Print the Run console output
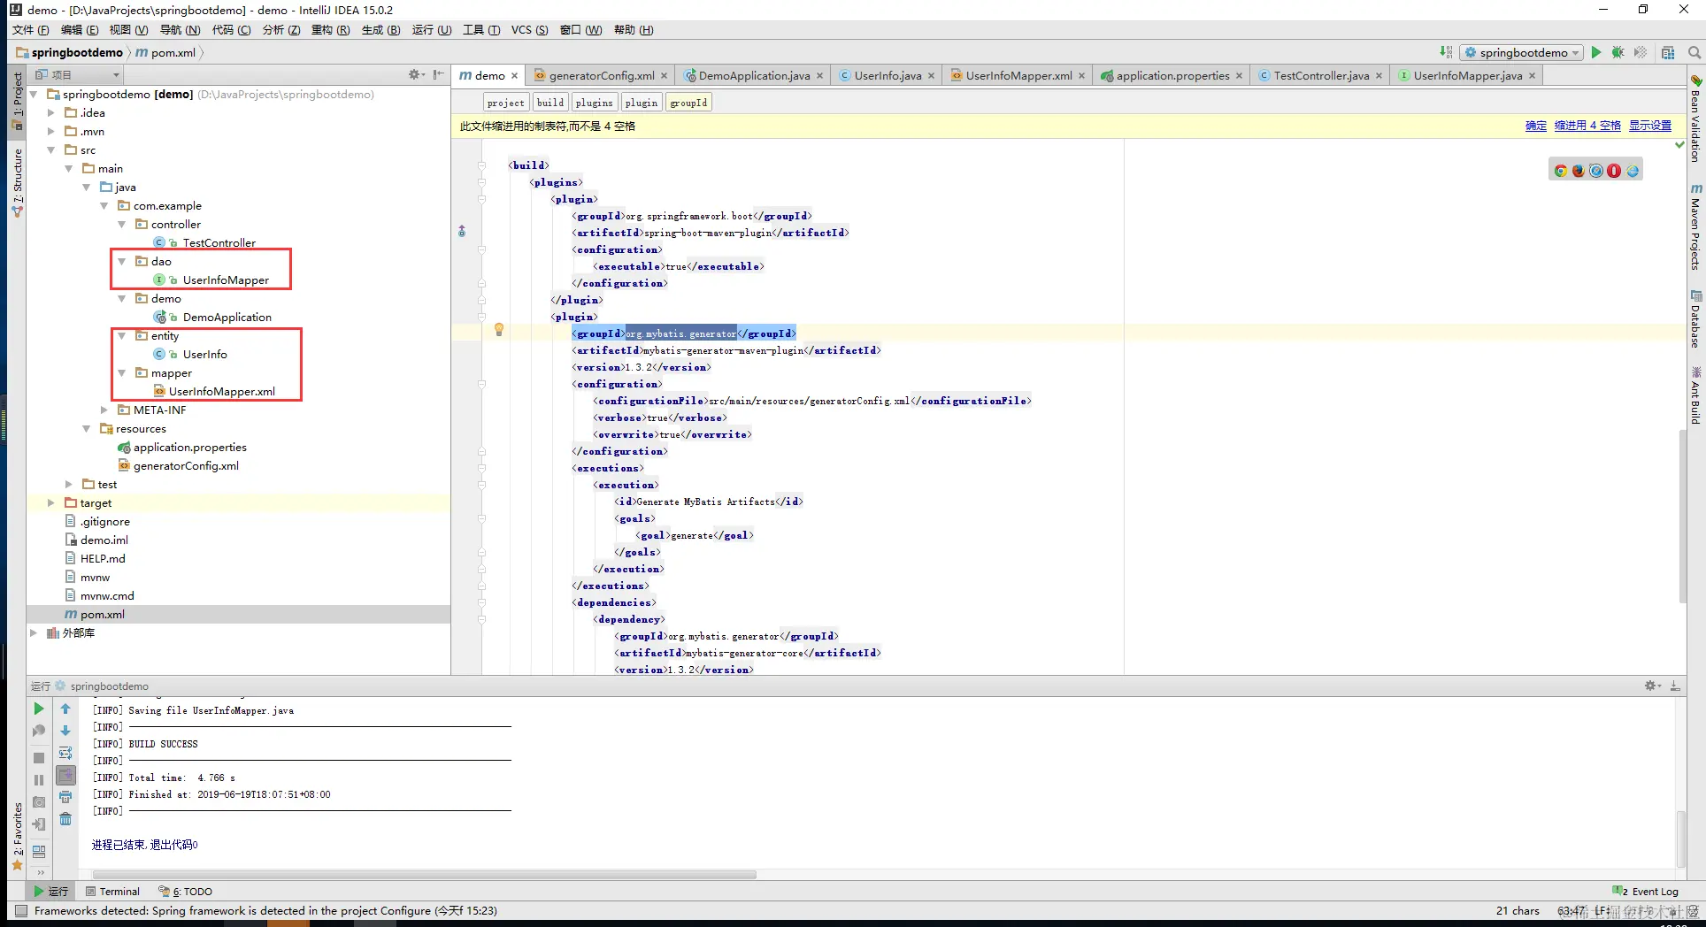 pos(65,797)
